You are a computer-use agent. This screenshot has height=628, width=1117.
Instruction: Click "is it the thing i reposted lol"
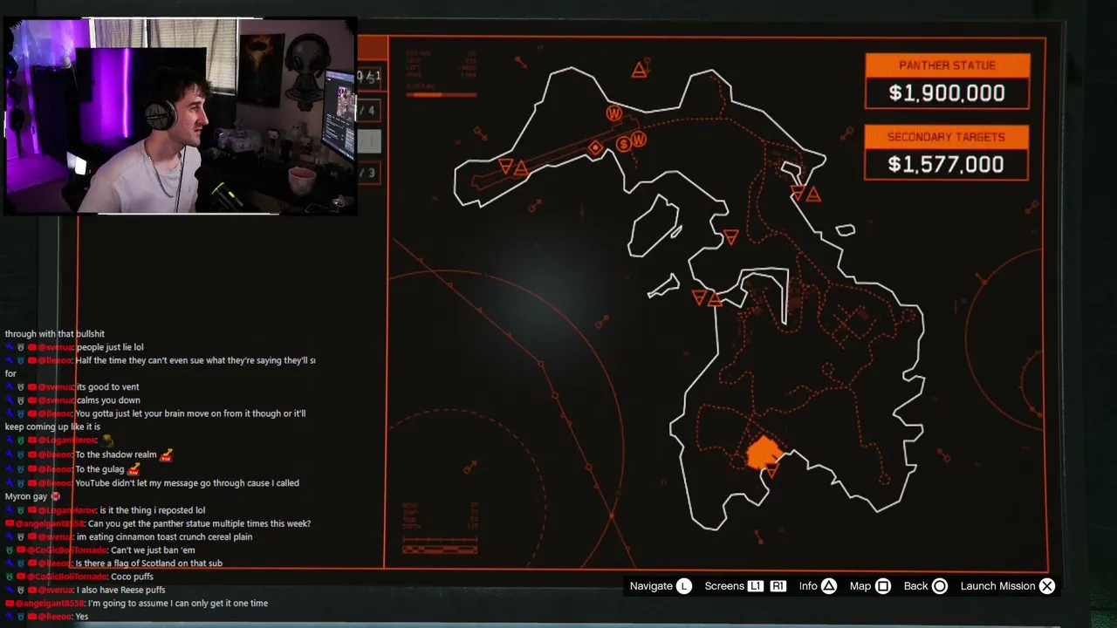[x=152, y=510]
